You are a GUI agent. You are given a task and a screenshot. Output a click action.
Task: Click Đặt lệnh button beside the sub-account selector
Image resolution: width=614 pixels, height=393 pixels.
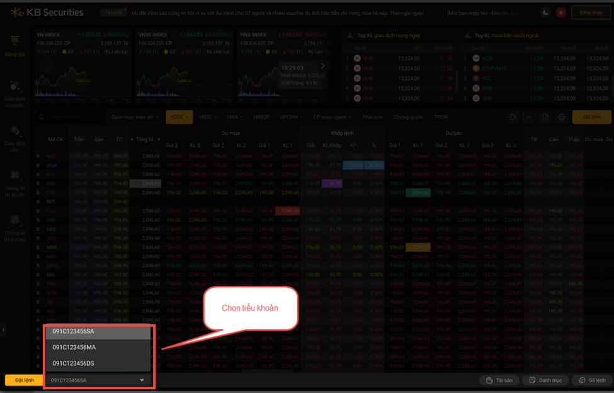pyautogui.click(x=25, y=380)
